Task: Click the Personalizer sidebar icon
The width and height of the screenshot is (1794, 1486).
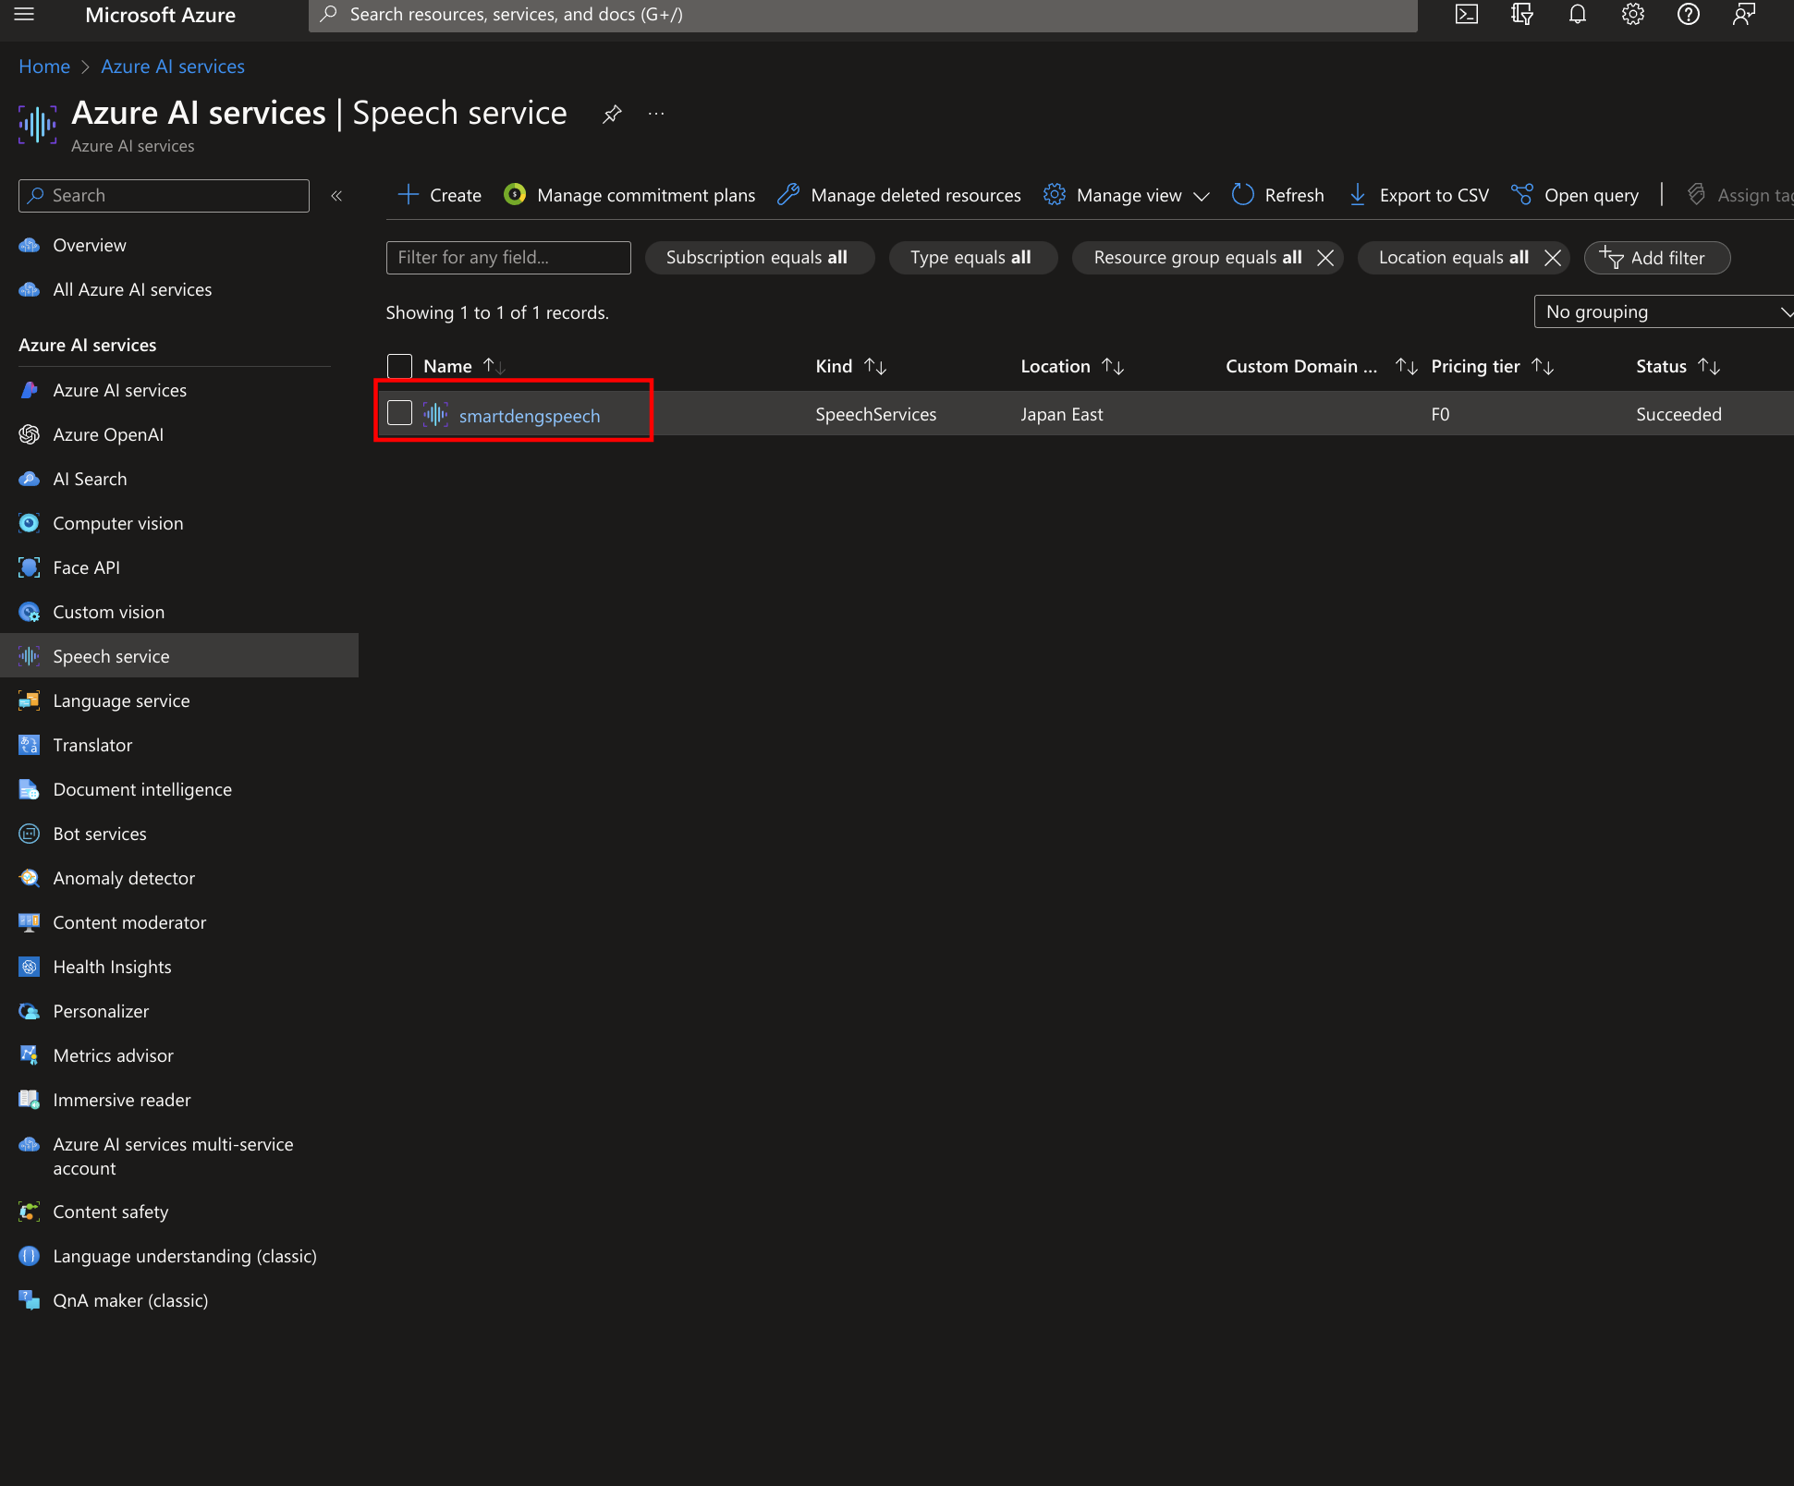Action: tap(30, 1011)
